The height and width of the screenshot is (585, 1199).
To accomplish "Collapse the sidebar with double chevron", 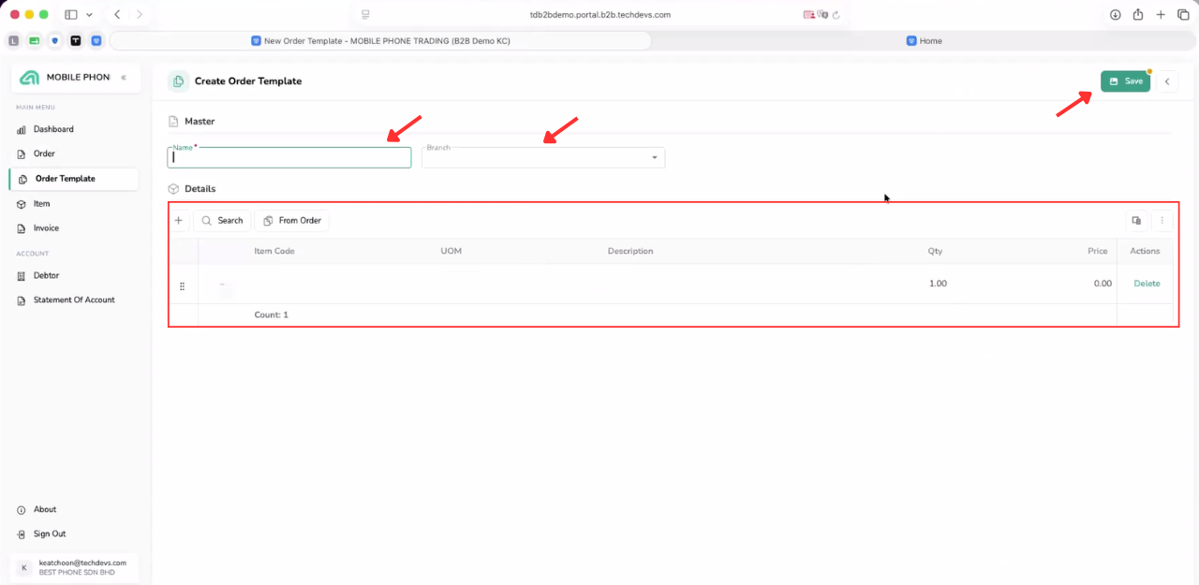I will (124, 77).
